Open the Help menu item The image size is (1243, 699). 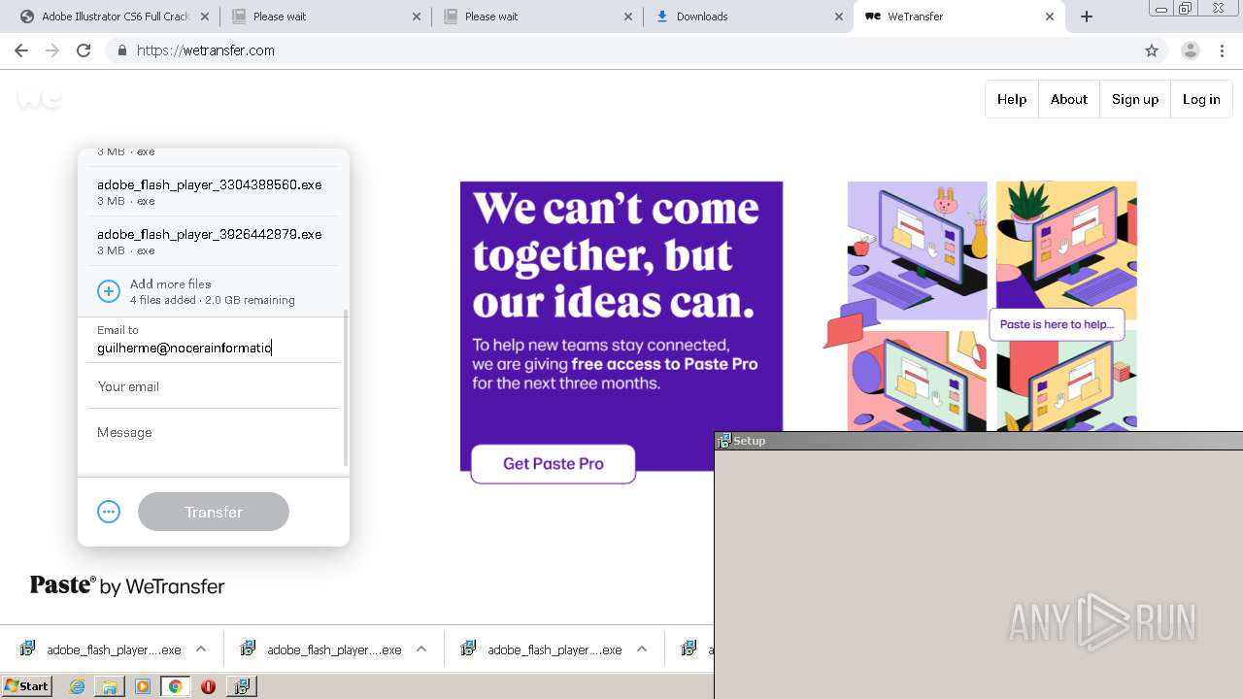pyautogui.click(x=1012, y=99)
